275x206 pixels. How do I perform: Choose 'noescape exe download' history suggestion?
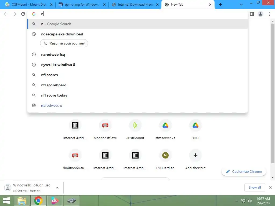pos(137,34)
